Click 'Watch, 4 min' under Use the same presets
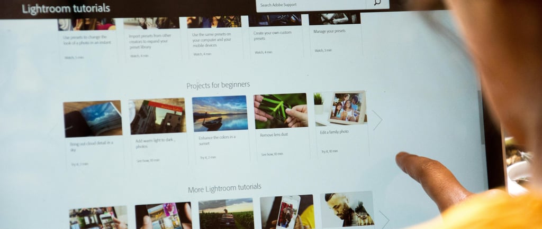542x229 pixels. click(202, 54)
